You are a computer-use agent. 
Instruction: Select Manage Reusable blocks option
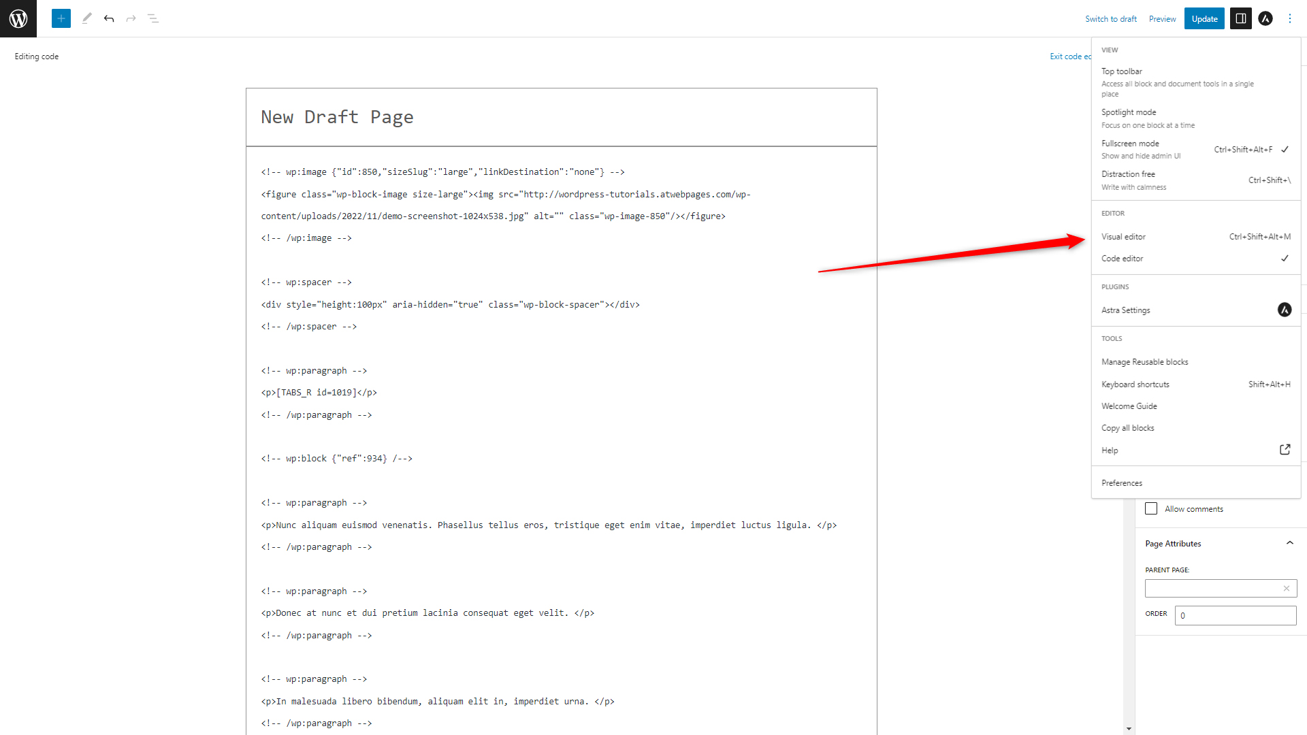pyautogui.click(x=1144, y=361)
